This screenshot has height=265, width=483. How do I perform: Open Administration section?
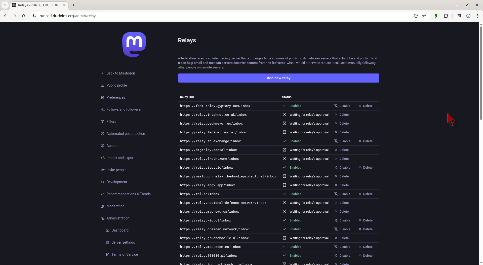tap(115, 218)
